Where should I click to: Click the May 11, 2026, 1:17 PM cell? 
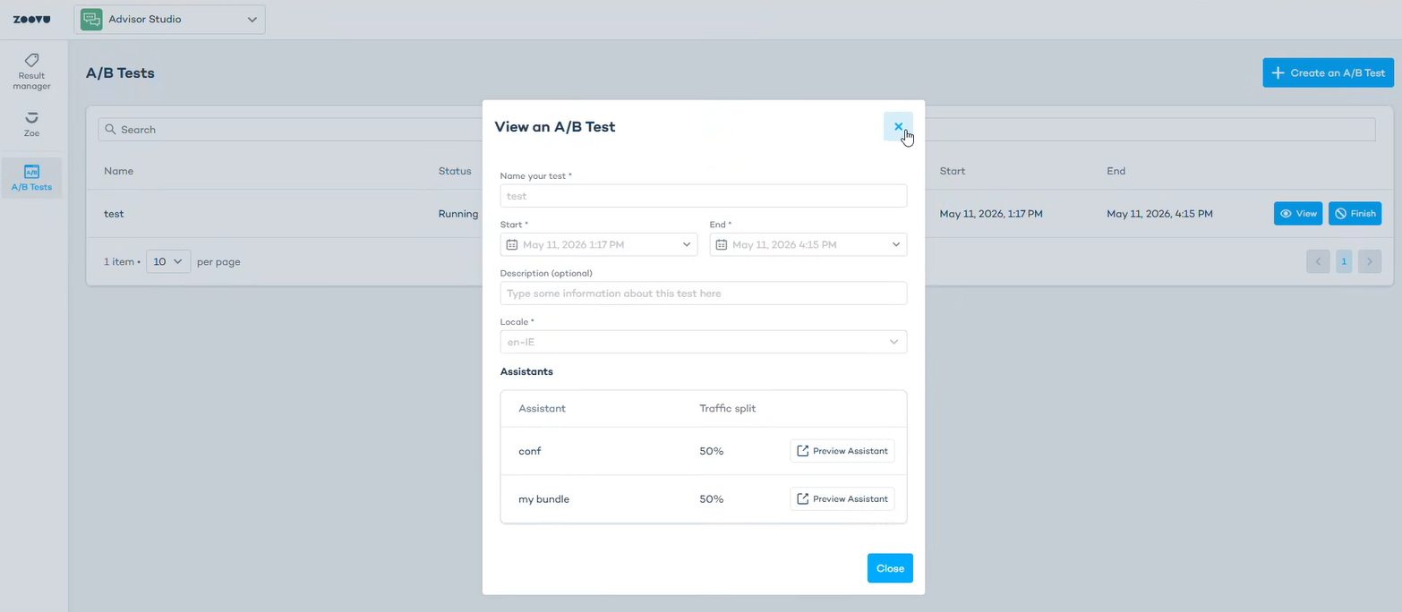[991, 214]
